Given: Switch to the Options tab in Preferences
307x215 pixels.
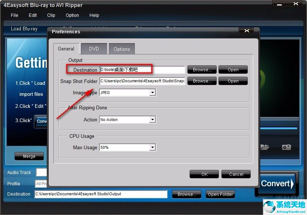Looking at the screenshot, I should (x=122, y=49).
